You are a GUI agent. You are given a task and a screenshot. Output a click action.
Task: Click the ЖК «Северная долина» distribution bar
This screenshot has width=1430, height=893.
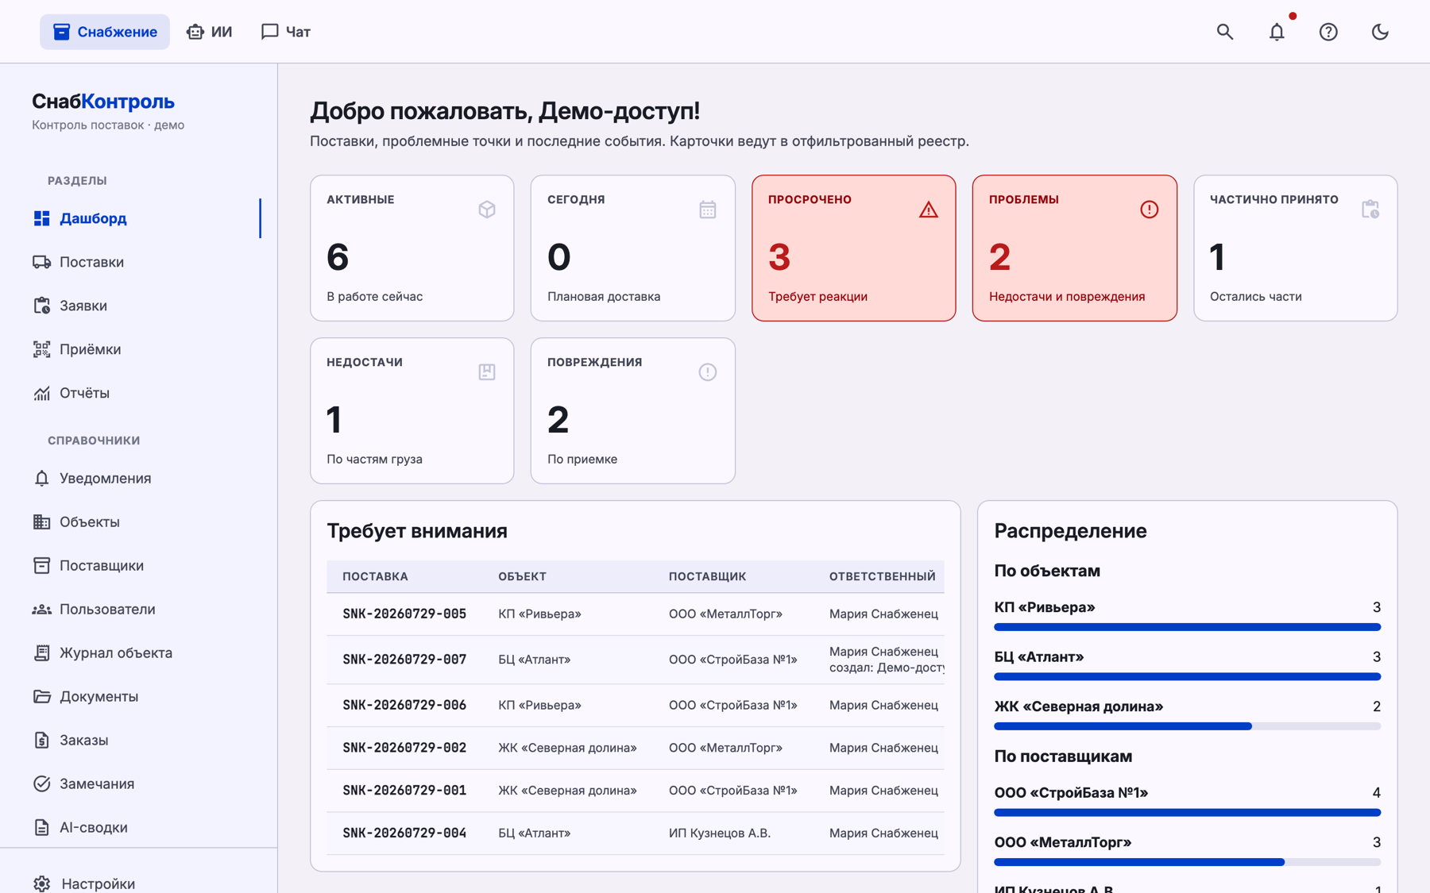coord(1187,726)
